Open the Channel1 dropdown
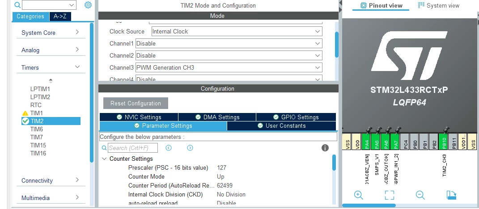479x209 pixels. tap(229, 43)
